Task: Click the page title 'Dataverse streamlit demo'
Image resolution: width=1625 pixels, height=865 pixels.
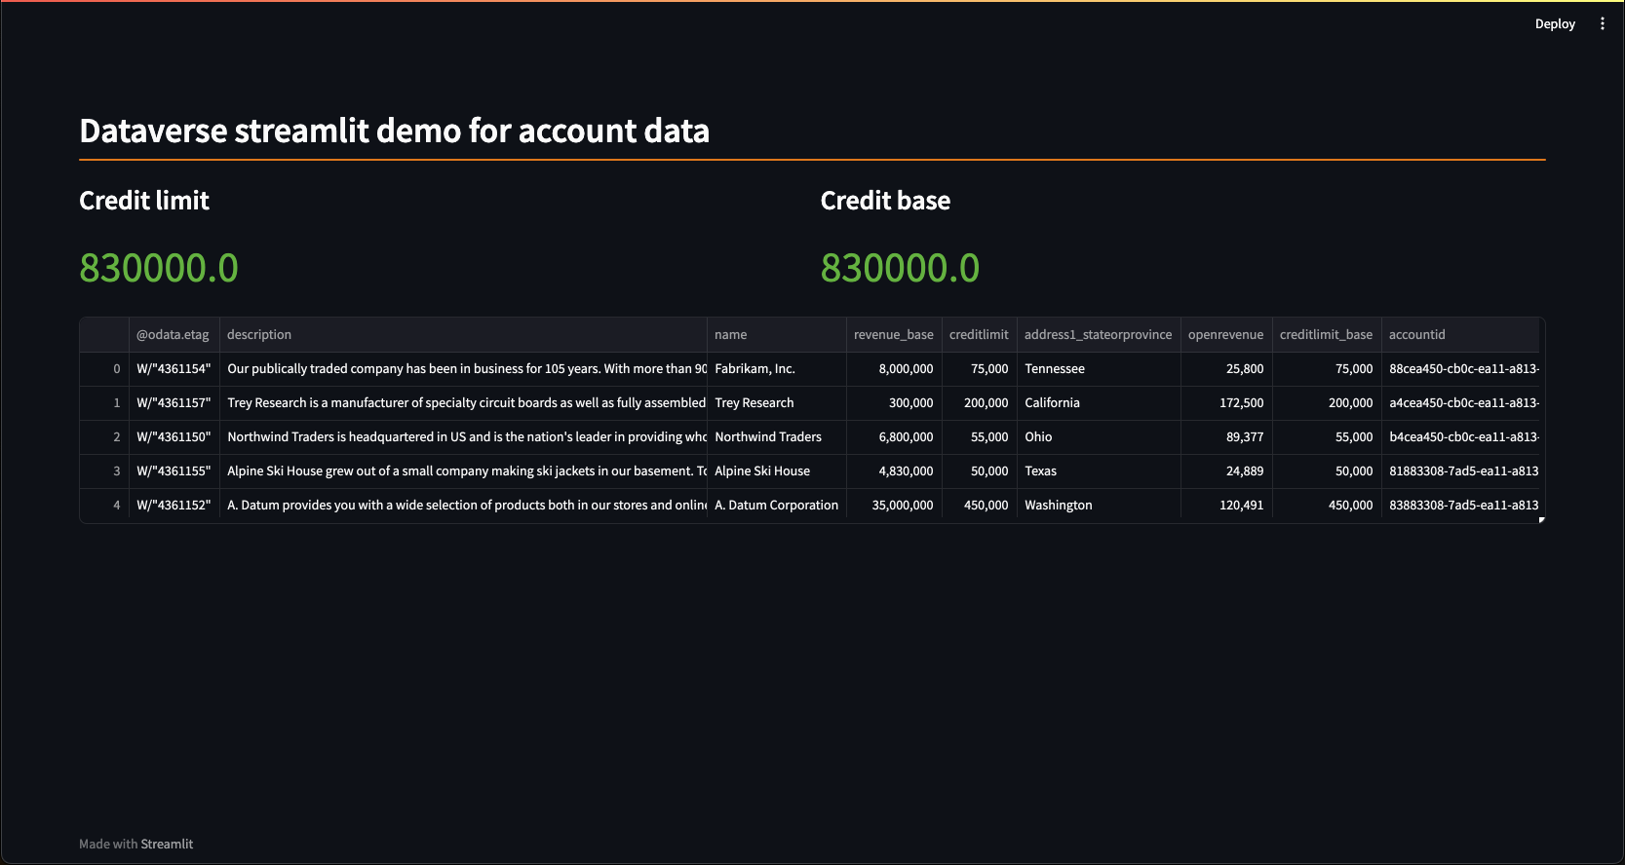Action: [394, 131]
